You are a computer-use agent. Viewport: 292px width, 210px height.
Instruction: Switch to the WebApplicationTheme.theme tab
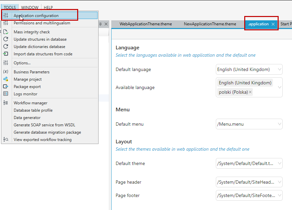pyautogui.click(x=146, y=24)
